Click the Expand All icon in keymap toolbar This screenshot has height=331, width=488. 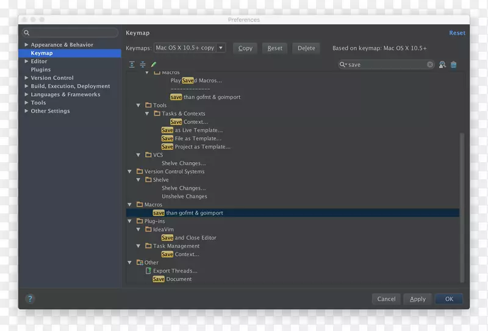coord(132,65)
